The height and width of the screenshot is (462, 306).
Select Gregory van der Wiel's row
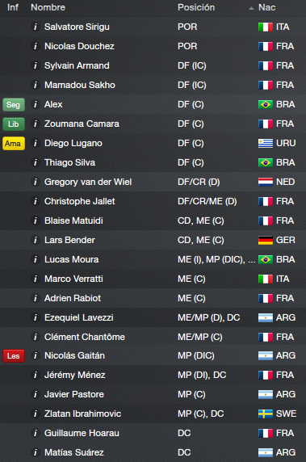tap(153, 182)
